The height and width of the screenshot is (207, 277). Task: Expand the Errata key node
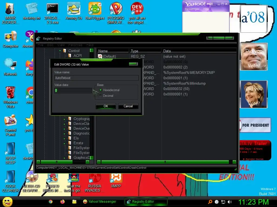point(64,143)
